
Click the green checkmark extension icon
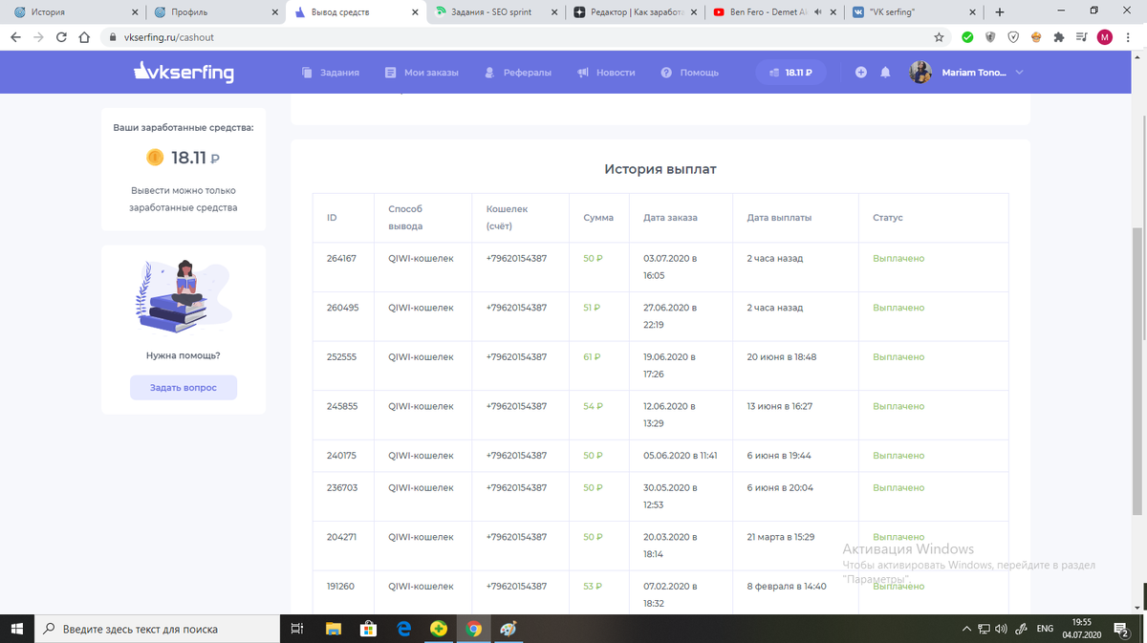point(967,37)
